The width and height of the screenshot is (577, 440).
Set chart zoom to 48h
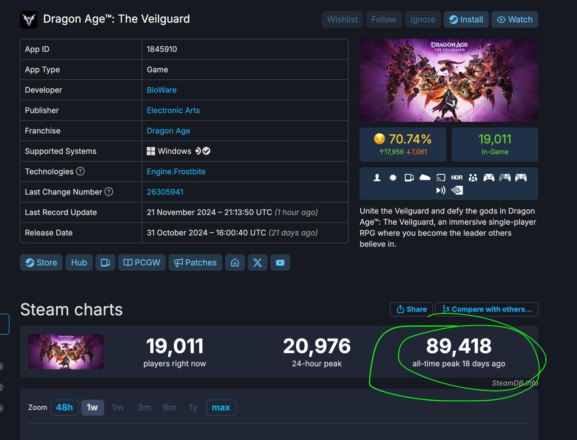pos(64,408)
